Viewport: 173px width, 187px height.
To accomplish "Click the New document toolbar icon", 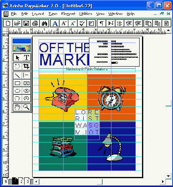I will [x=8, y=23].
